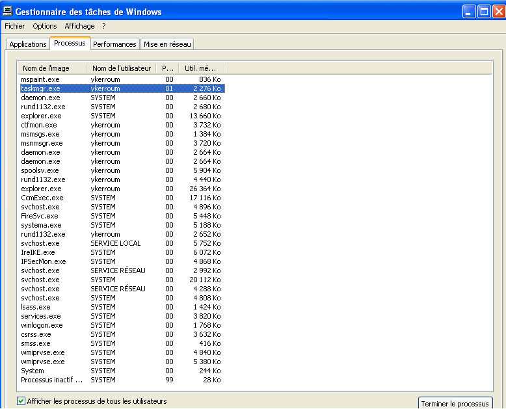Select the Processus inactif system row
This screenshot has width=506, height=409.
51,380
